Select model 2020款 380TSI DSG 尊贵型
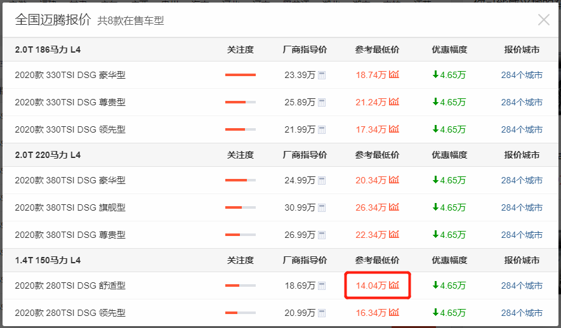 (70, 235)
